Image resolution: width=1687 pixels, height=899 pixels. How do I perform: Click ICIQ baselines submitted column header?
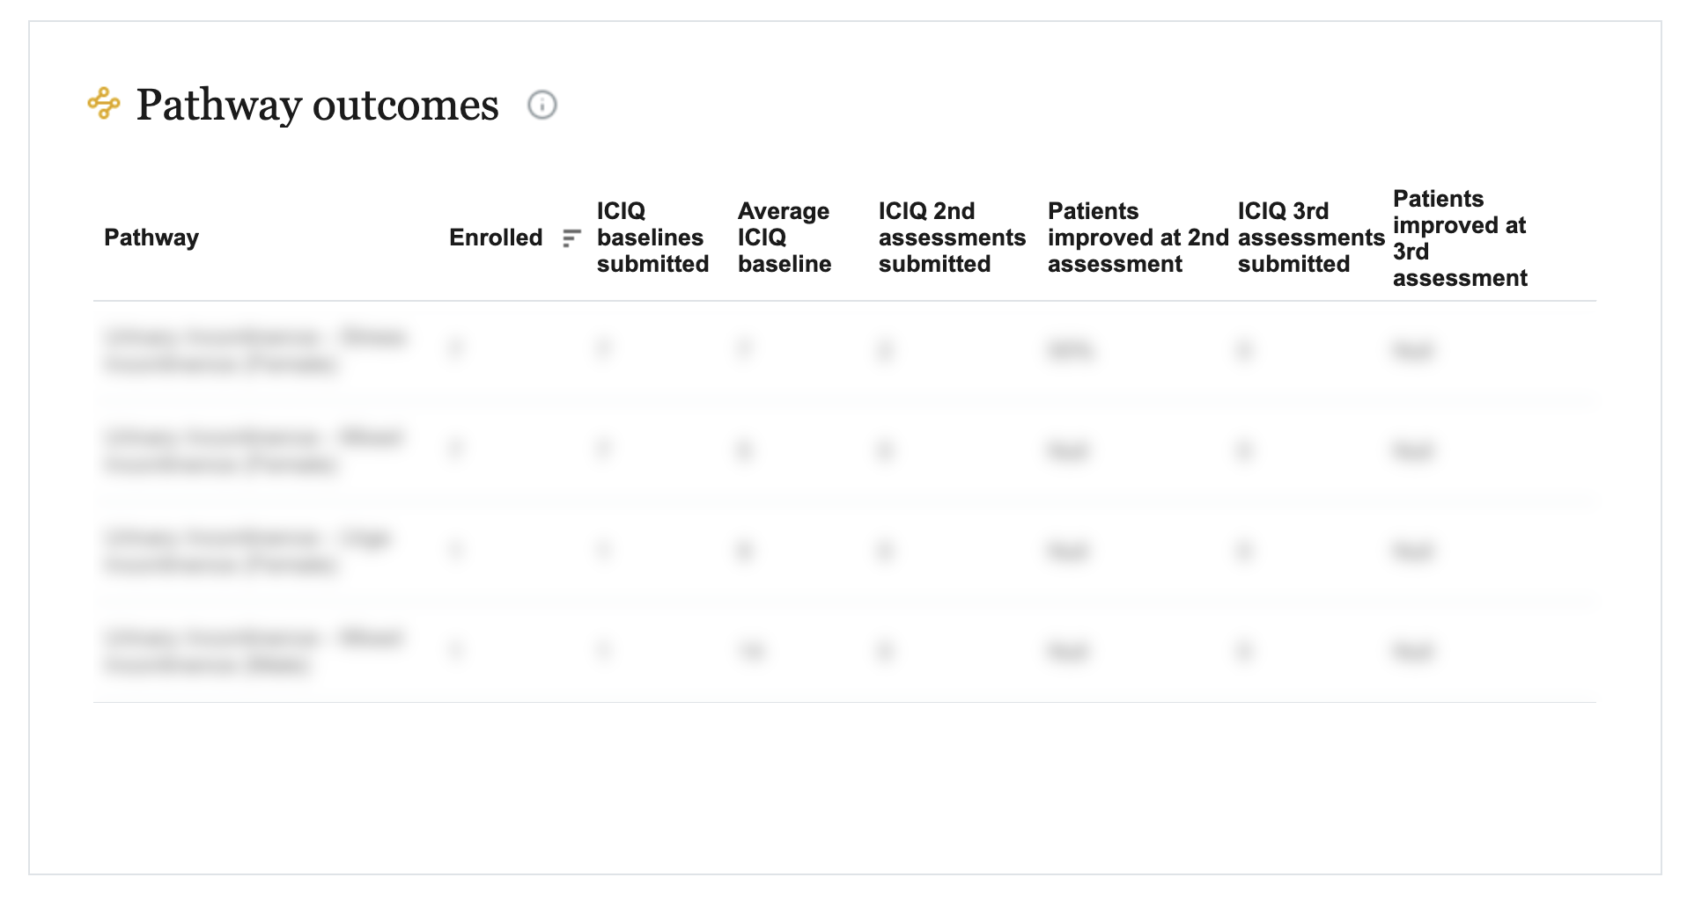[x=652, y=238]
